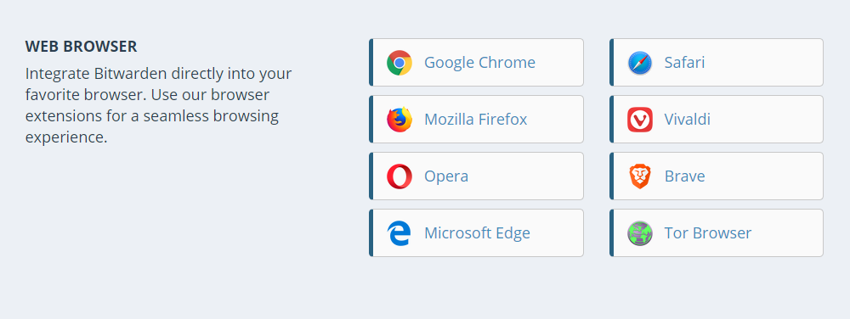
Task: Open the Opera text link
Action: [446, 176]
